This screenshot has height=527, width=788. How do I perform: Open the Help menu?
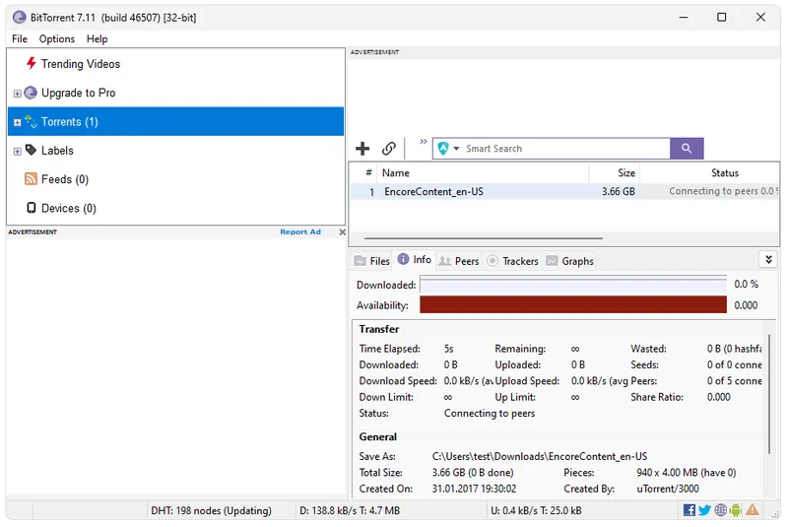tap(97, 38)
